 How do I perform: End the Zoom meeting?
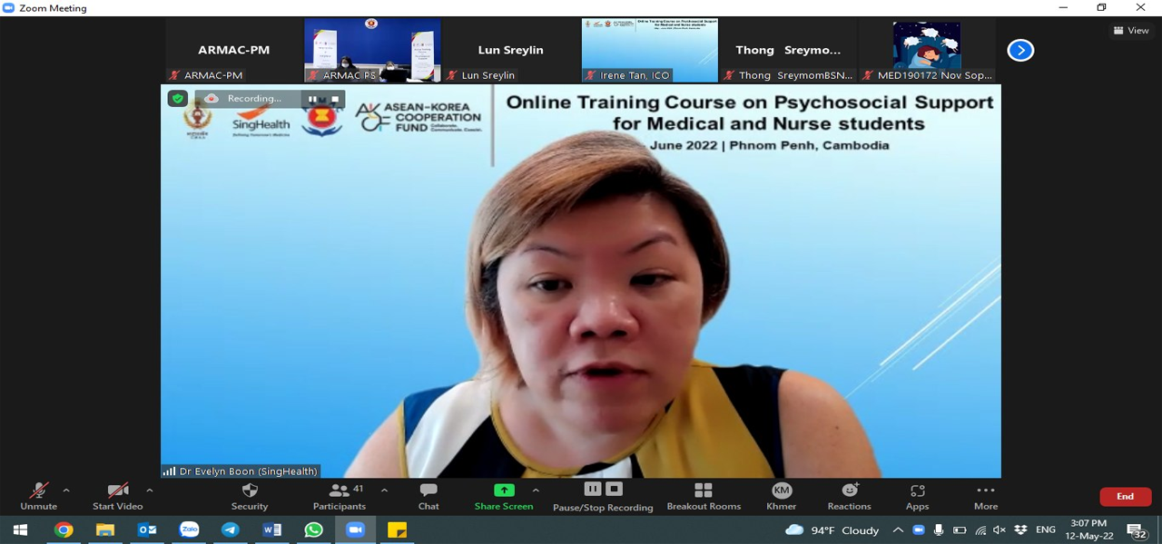click(x=1125, y=496)
